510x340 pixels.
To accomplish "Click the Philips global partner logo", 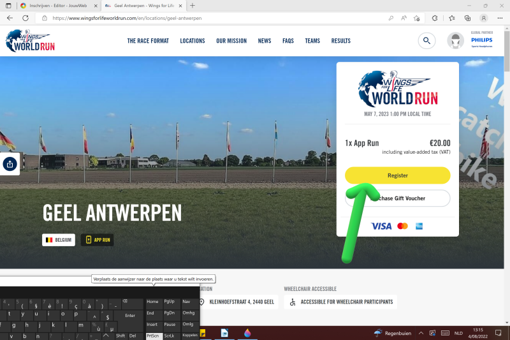I will pos(482,40).
